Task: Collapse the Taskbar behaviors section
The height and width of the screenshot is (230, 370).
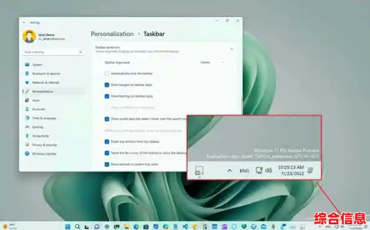Action: click(x=232, y=49)
